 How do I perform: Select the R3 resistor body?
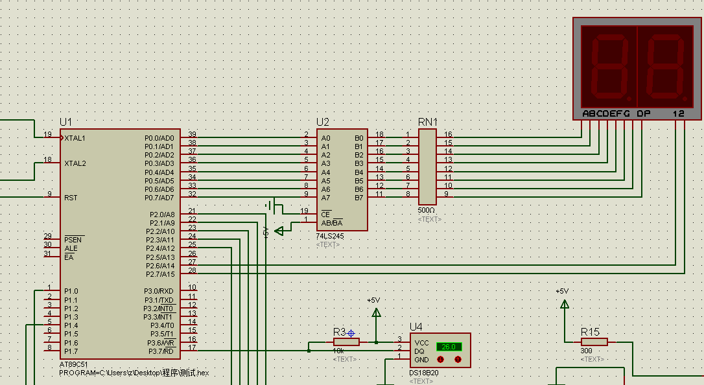(346, 342)
